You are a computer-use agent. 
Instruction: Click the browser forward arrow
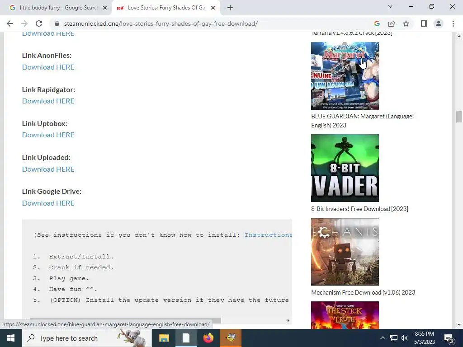24,23
